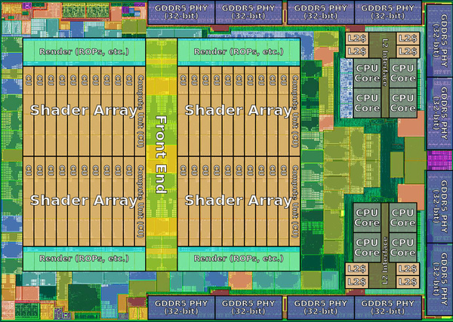Click the bottom-right Shader Array label
This screenshot has height=322, width=453.
[x=239, y=201]
